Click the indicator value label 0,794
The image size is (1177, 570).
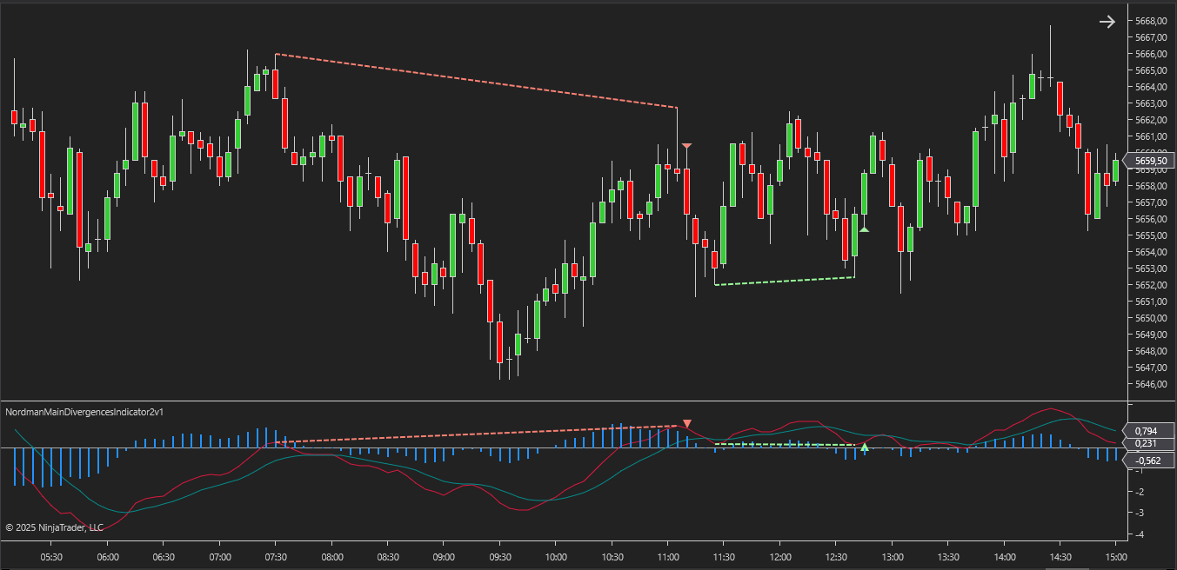point(1149,431)
